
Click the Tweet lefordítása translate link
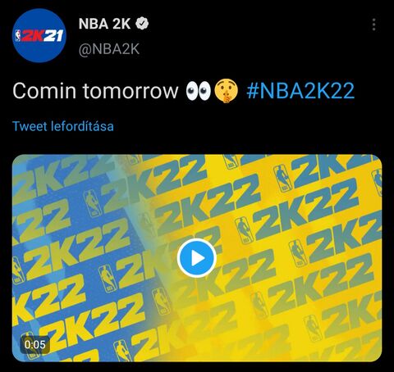coord(63,126)
